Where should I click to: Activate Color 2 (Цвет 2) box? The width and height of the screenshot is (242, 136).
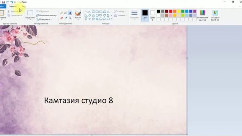pyautogui.click(x=153, y=15)
